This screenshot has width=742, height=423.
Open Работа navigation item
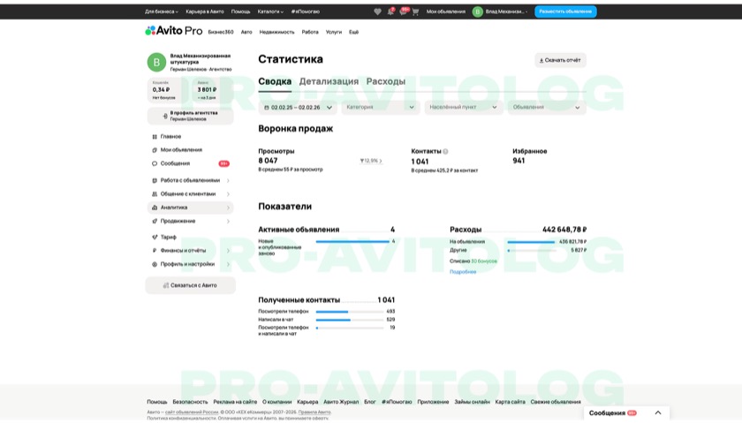tap(310, 32)
